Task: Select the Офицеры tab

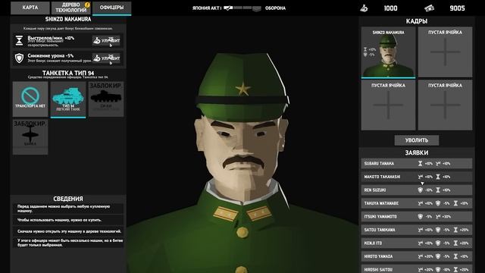Action: point(111,8)
